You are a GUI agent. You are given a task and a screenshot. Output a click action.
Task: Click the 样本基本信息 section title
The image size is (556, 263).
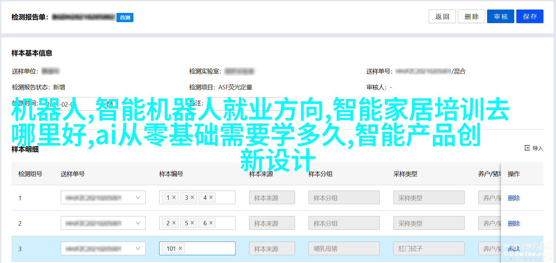32,53
